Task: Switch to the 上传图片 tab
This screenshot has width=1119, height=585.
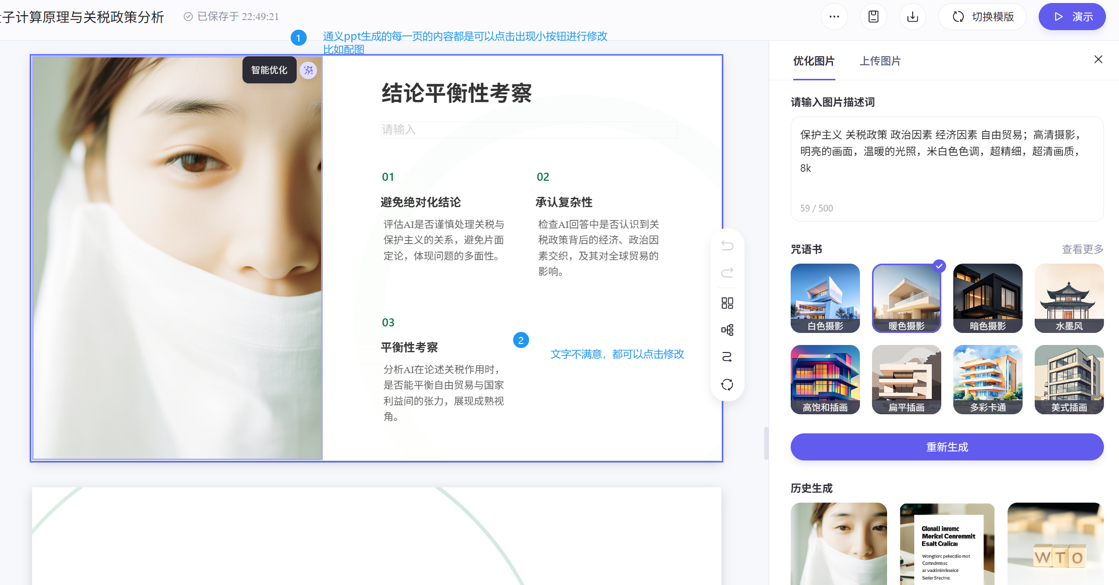Action: (880, 61)
